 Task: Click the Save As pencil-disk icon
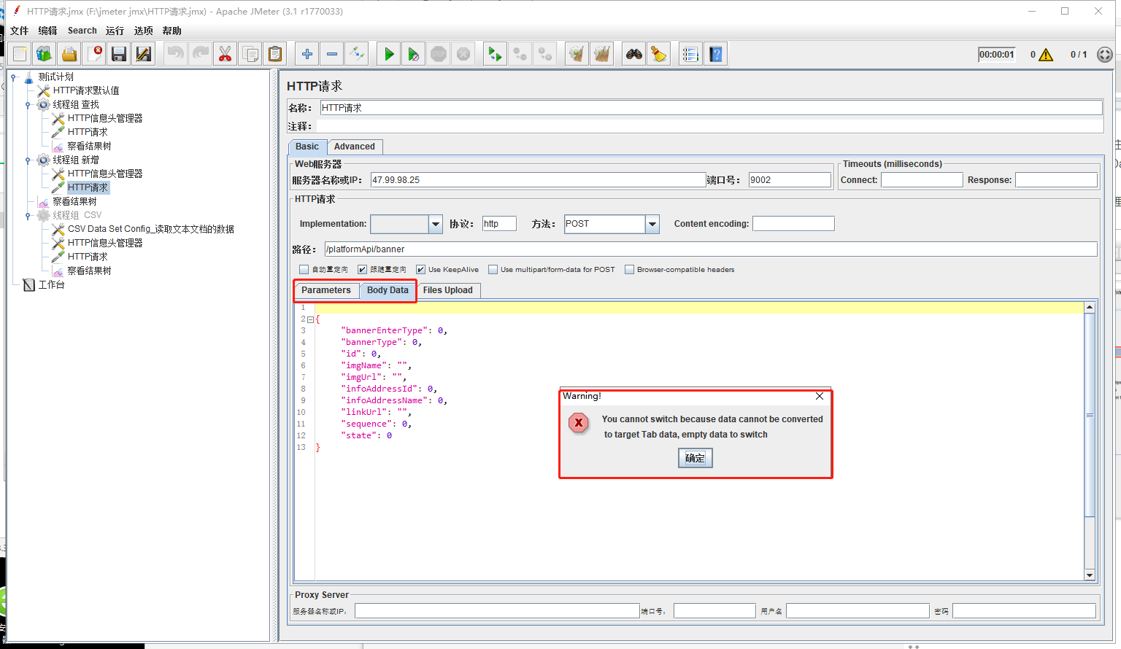pyautogui.click(x=144, y=54)
